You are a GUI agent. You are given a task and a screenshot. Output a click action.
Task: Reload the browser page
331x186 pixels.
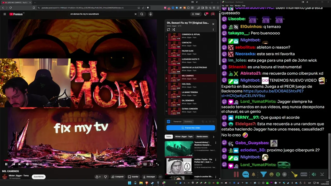[x=11, y=8]
